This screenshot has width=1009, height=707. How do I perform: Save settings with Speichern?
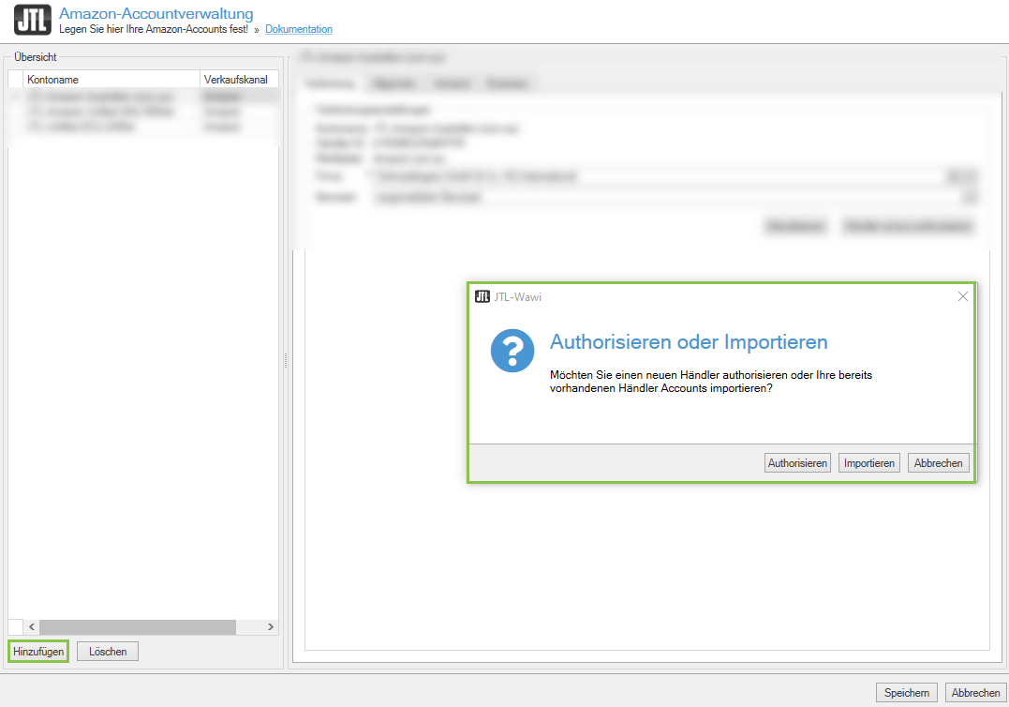[906, 692]
